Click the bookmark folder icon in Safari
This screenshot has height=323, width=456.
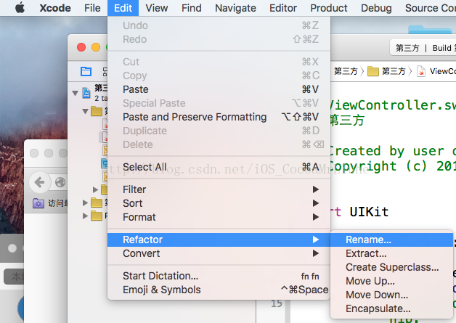coord(38,204)
